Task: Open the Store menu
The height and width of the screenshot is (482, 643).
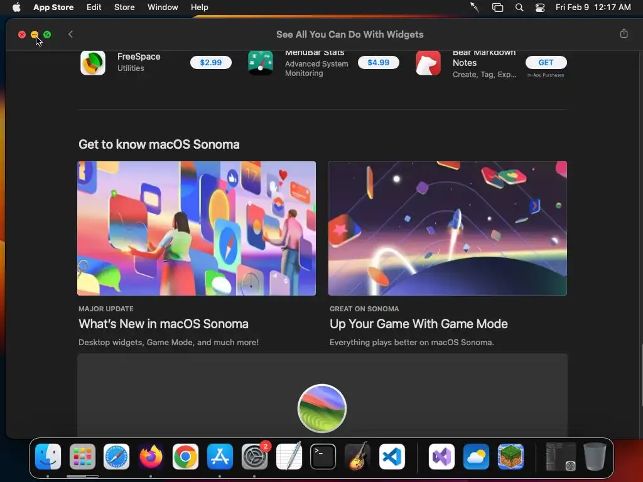Action: pyautogui.click(x=124, y=7)
